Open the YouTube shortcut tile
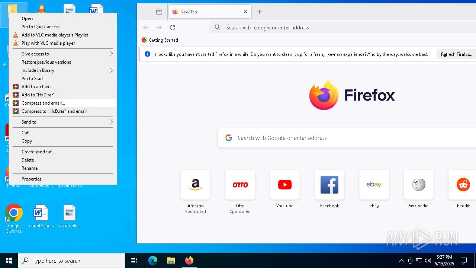Viewport: 476px width, 268px height. [285, 185]
